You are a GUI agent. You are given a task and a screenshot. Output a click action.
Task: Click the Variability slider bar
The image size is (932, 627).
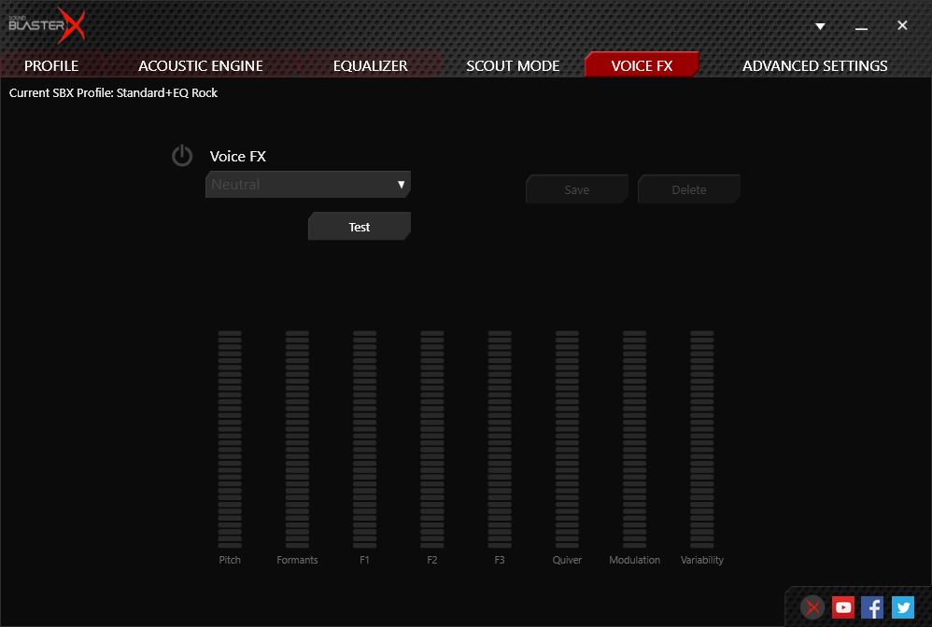[701, 439]
